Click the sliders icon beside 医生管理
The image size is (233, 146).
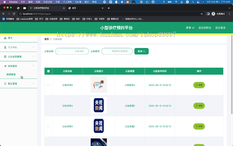(5, 84)
